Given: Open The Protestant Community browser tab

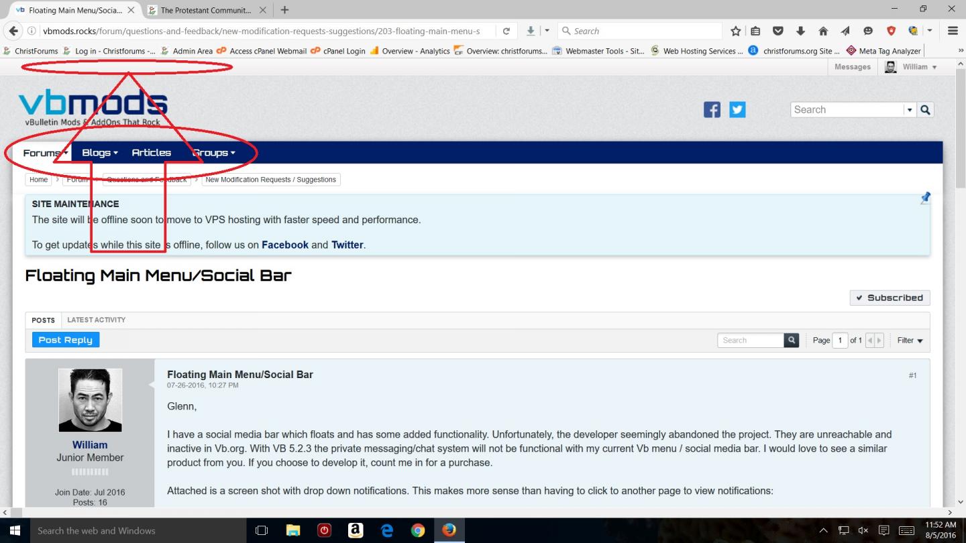Looking at the screenshot, I should (204, 10).
